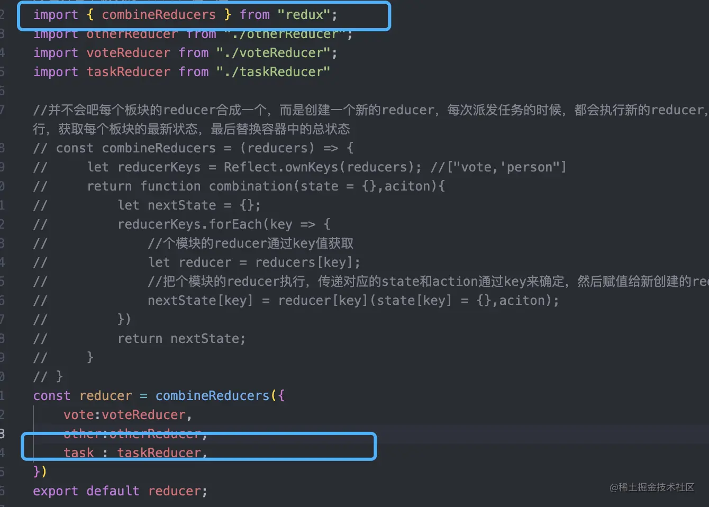Image resolution: width=709 pixels, height=507 pixels.
Task: Click the "./voteReducer" path string
Action: (274, 53)
